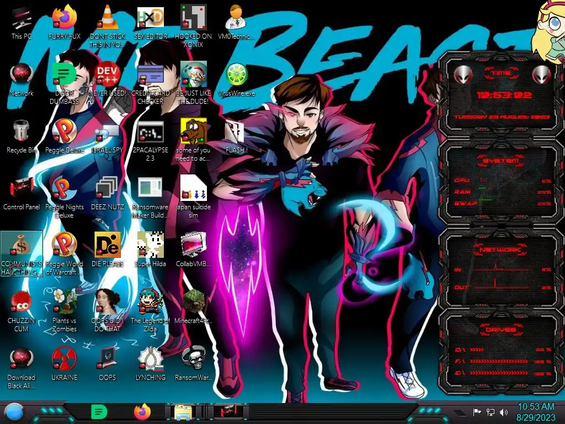Open the HxD hex editor shortcut
Image resolution: width=565 pixels, height=424 pixels.
pos(150,23)
